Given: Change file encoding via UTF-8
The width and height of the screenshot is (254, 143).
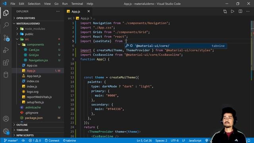Looking at the screenshot, I should (175, 140).
